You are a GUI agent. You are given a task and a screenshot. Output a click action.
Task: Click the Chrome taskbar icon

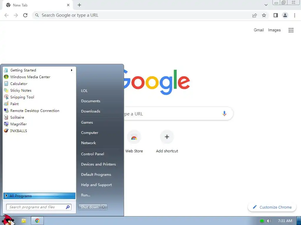pos(37,221)
